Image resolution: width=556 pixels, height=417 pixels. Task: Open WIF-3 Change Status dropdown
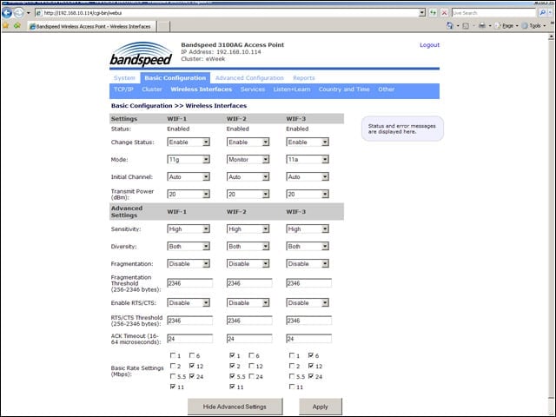[x=308, y=142]
